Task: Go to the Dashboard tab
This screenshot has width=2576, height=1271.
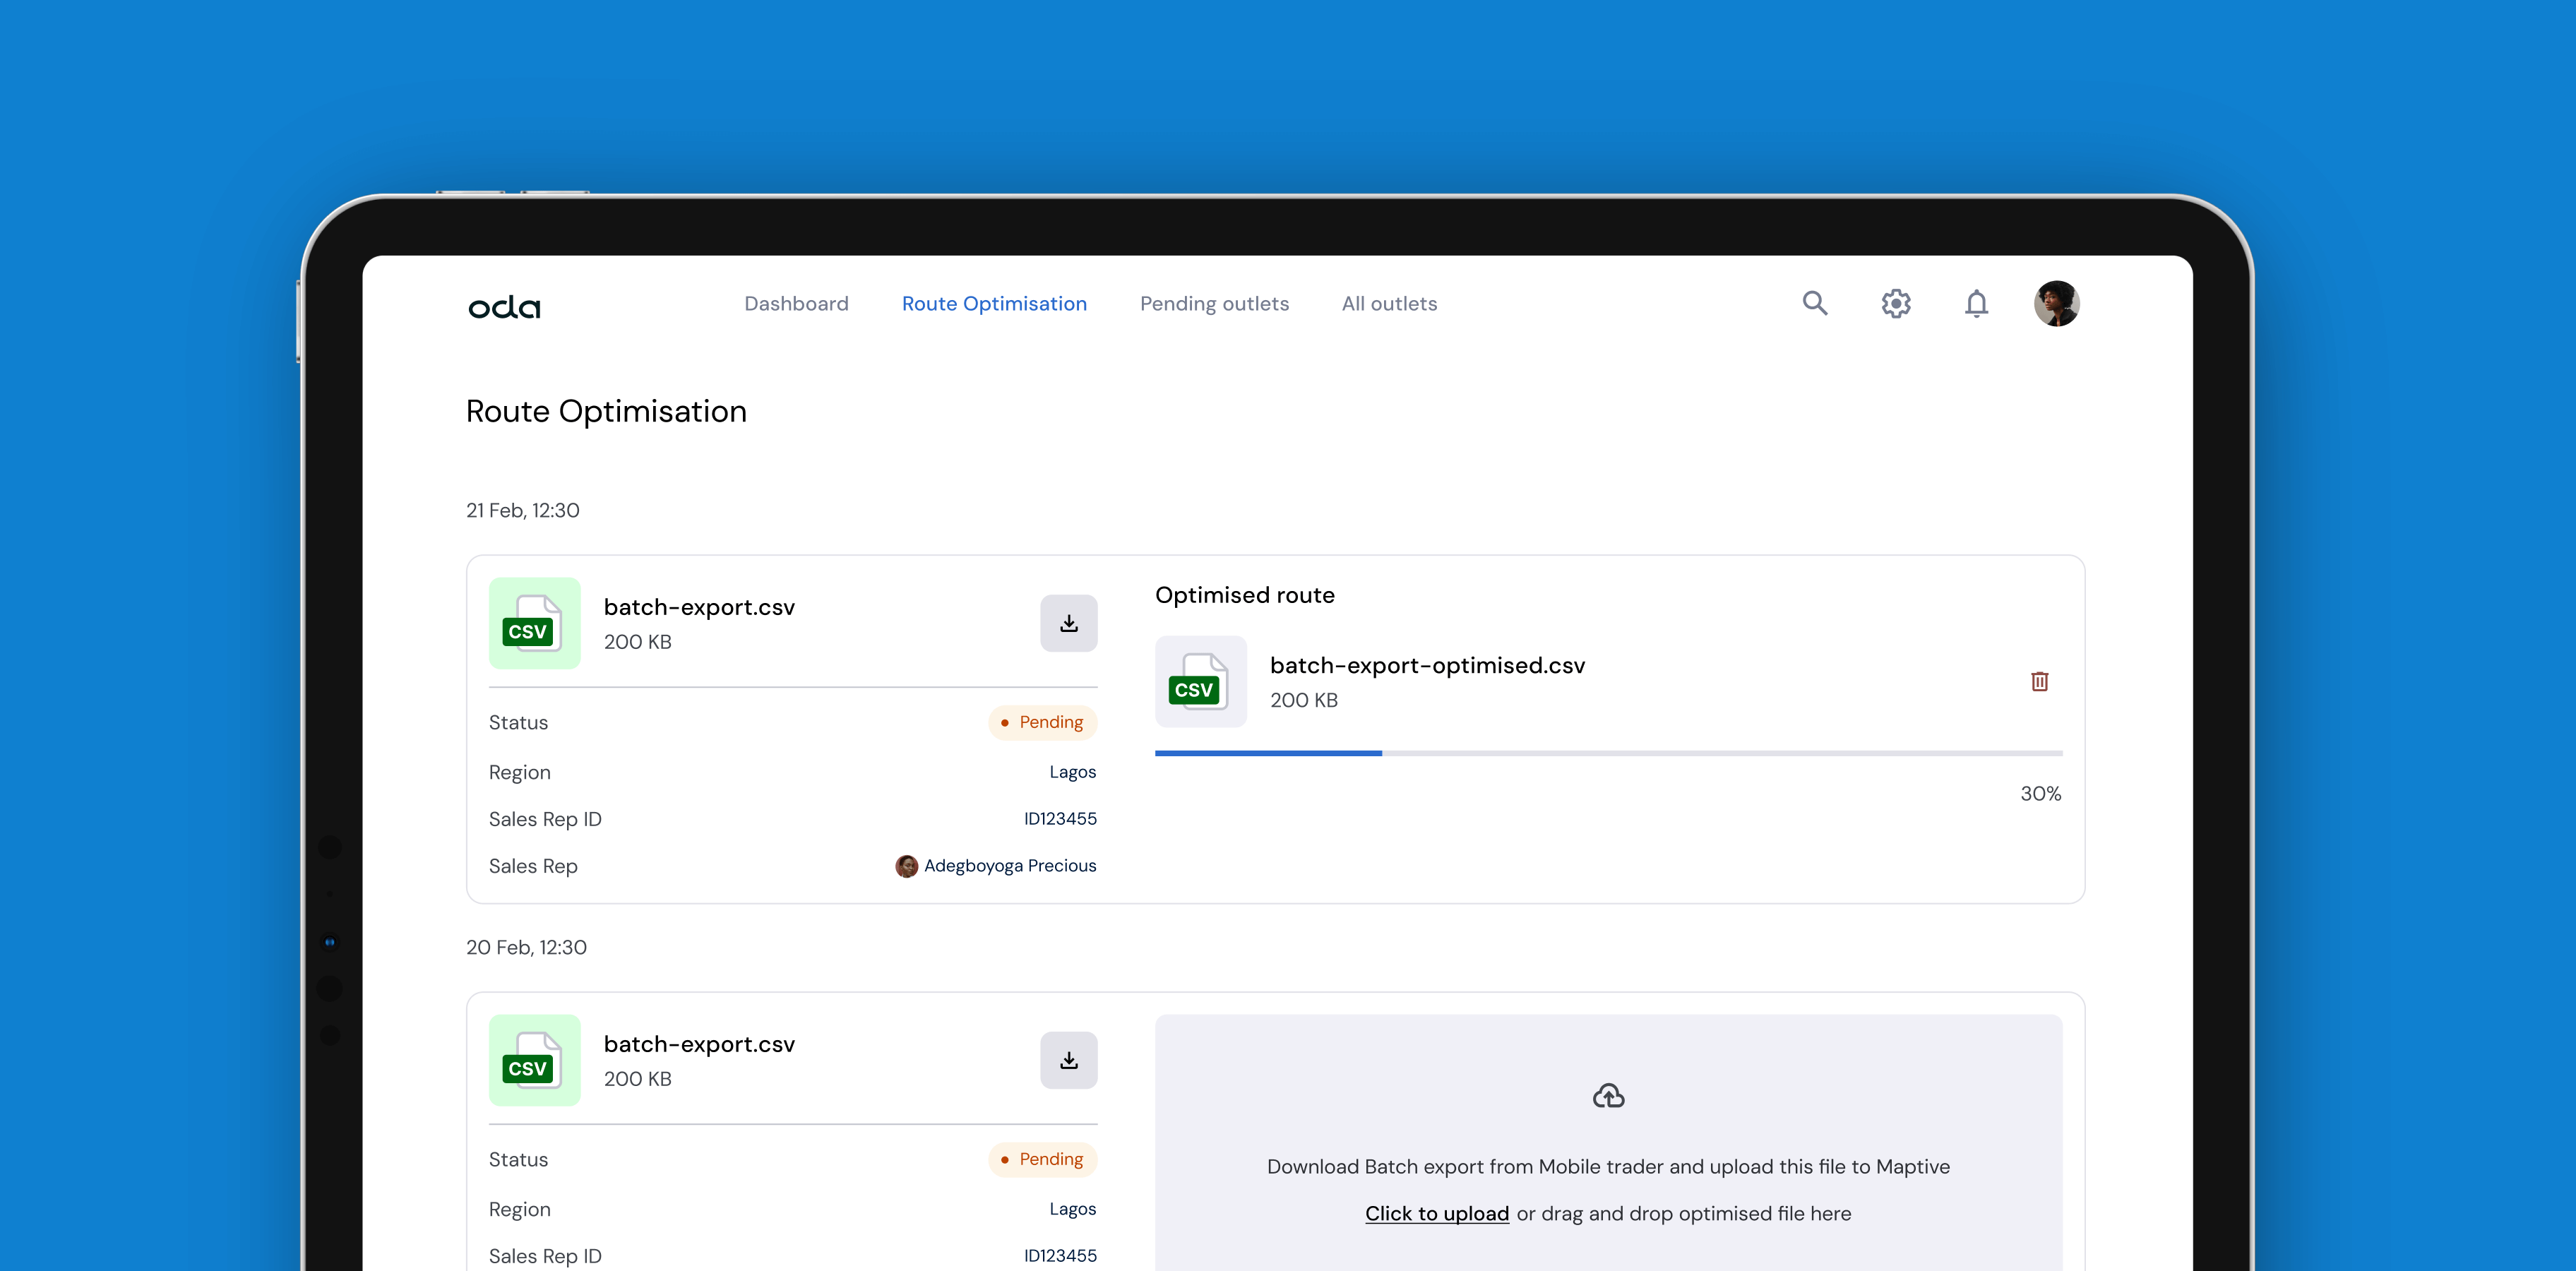Action: pos(796,303)
